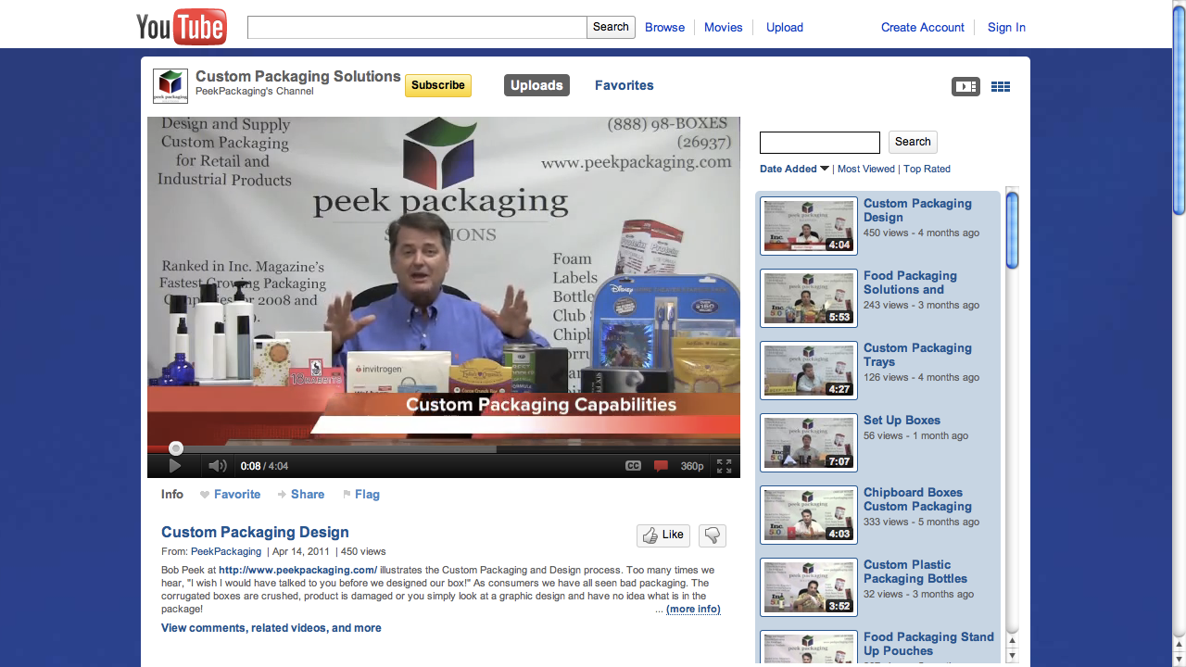Switch to player view layout icon

pos(965,86)
